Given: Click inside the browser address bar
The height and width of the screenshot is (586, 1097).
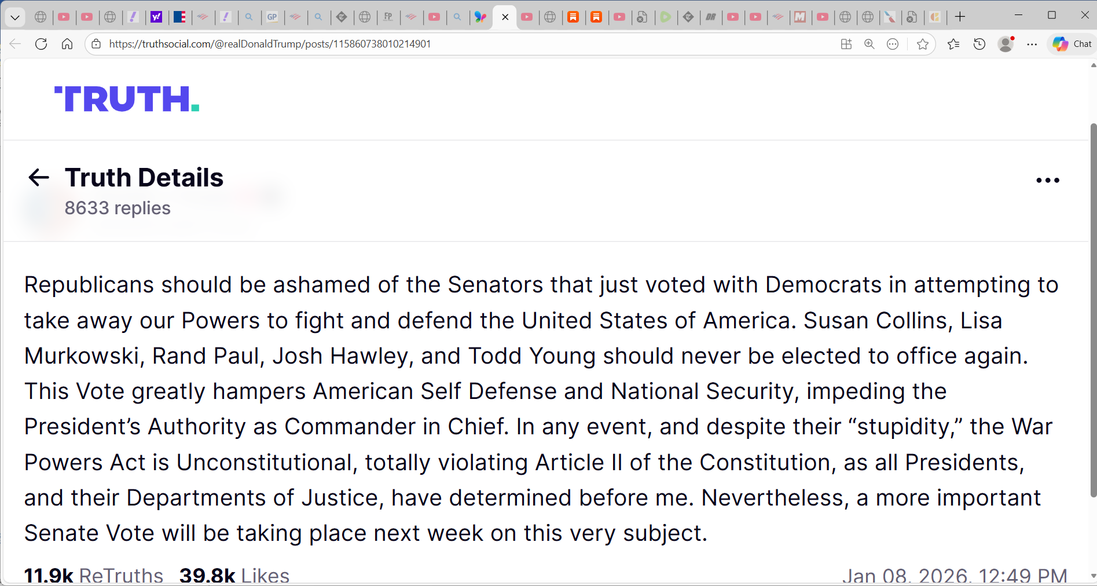Looking at the screenshot, I should point(347,43).
